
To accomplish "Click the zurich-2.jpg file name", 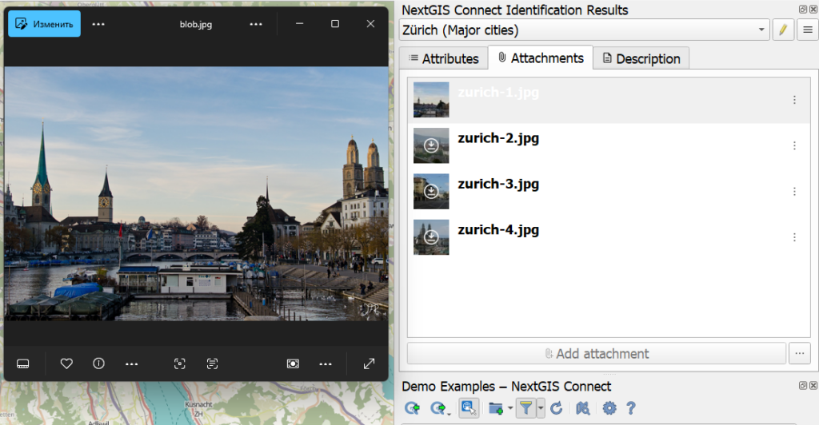I will point(498,138).
